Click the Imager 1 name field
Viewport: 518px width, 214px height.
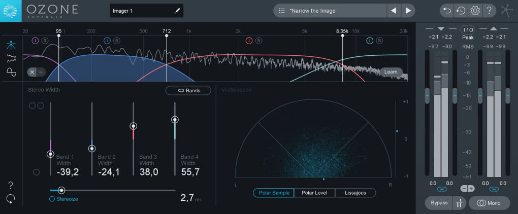click(x=146, y=11)
